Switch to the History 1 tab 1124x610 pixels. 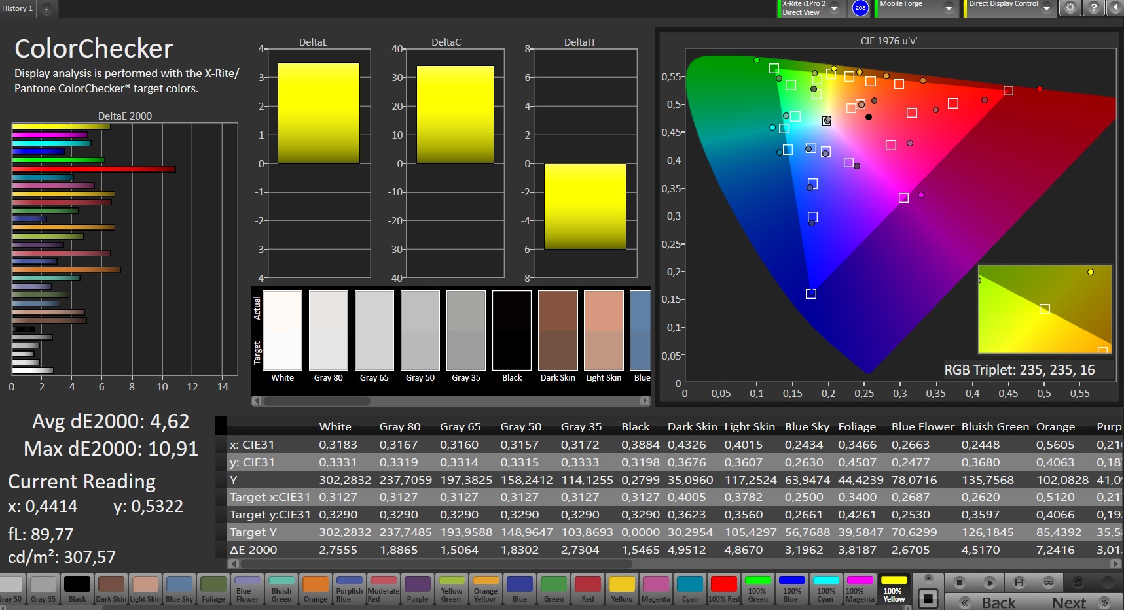(x=18, y=8)
